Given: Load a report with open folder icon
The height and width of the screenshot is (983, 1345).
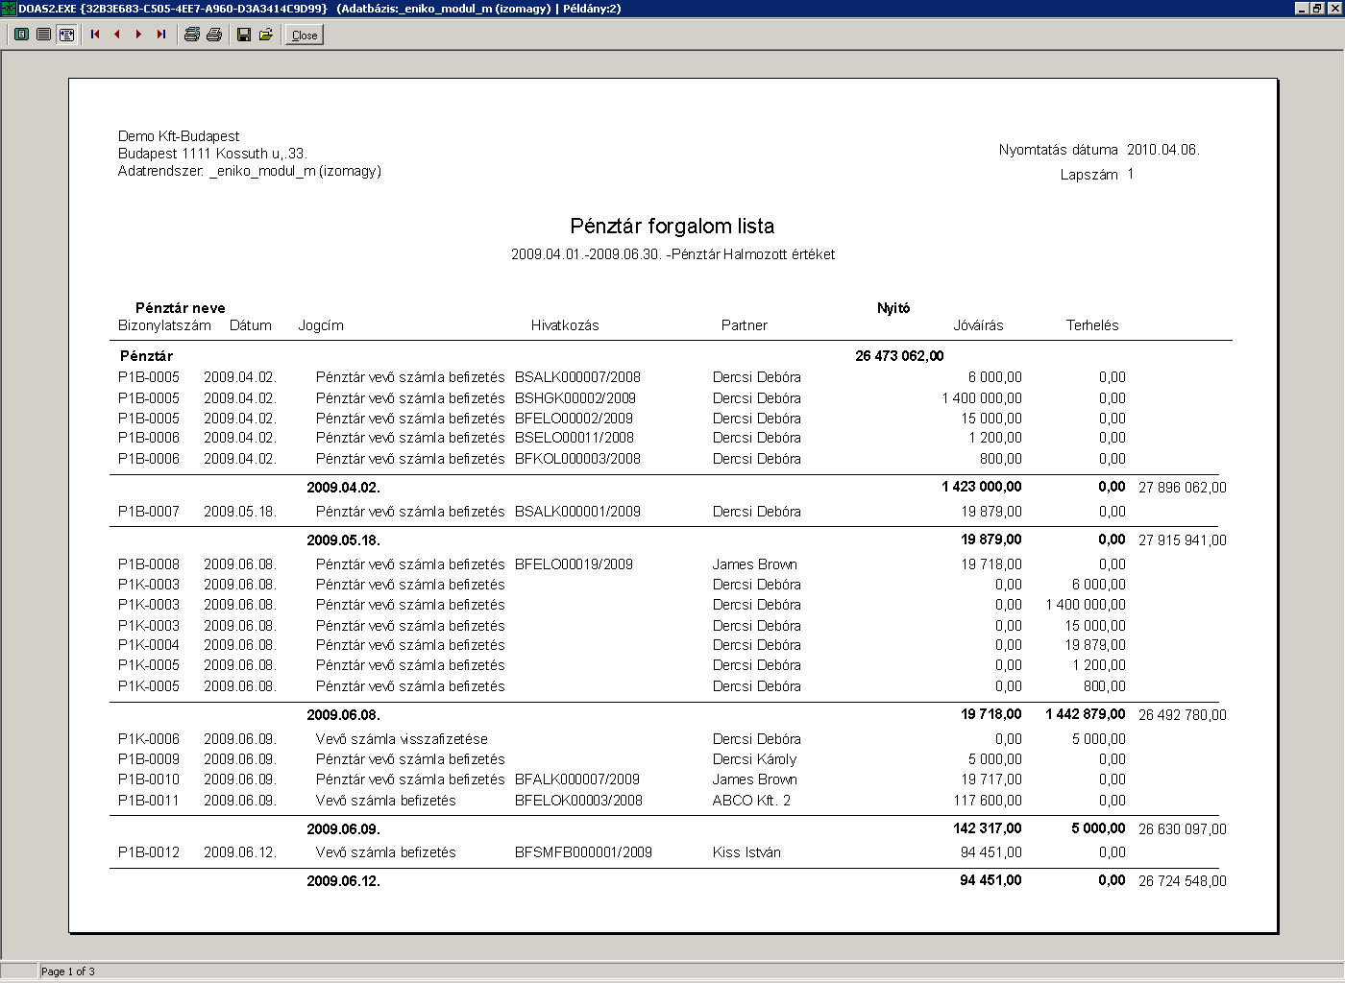Looking at the screenshot, I should [x=266, y=35].
